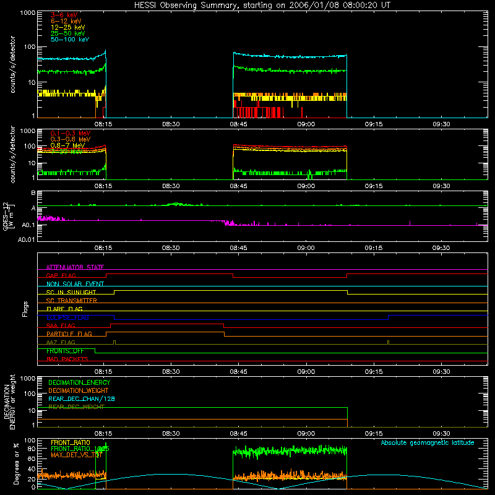
Task: Select the FLARE_FLAG label
Action: point(64,309)
